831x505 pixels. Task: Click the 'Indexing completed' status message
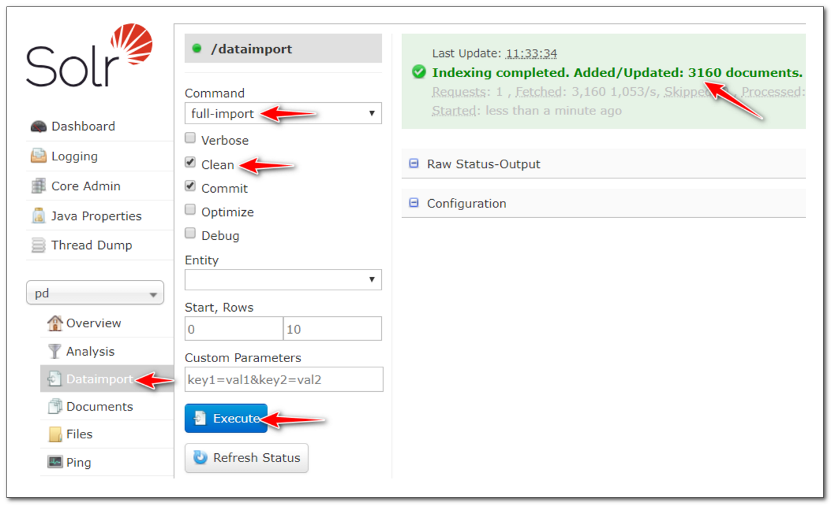tap(617, 72)
